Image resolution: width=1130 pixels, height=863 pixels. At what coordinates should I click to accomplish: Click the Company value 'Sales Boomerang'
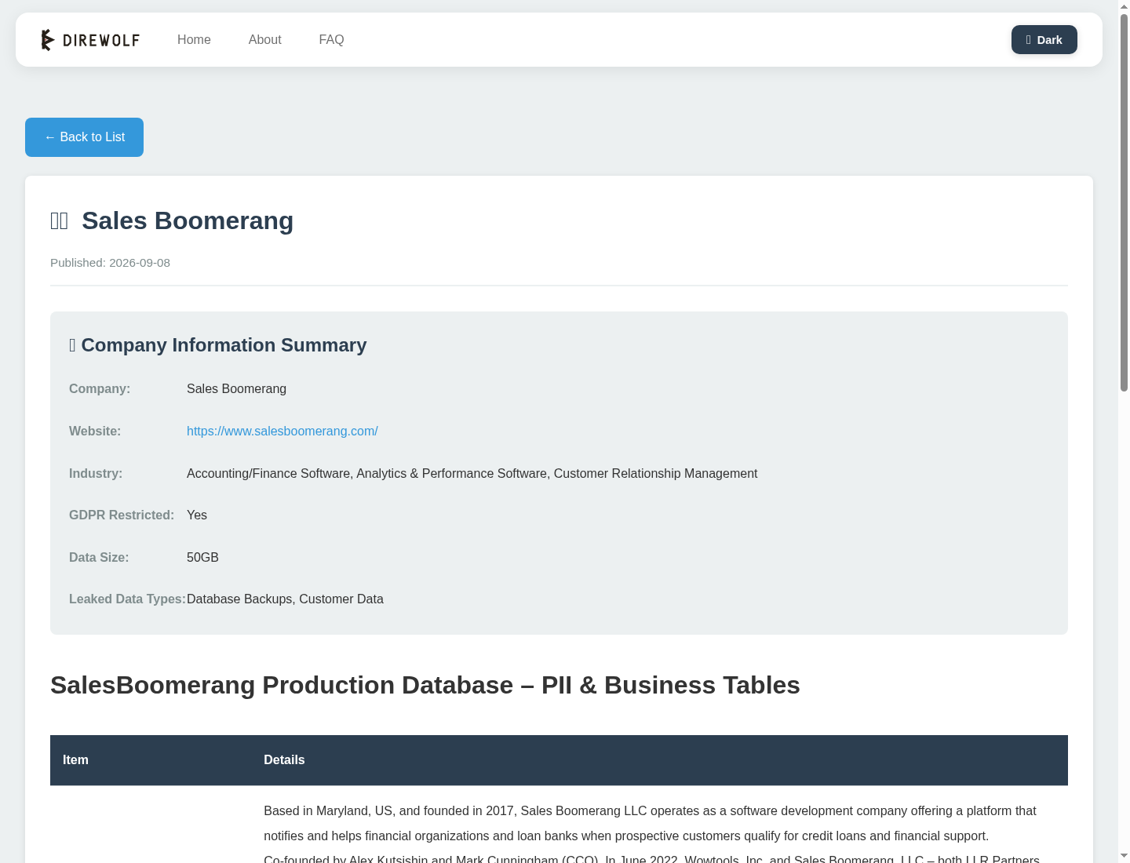(x=236, y=389)
